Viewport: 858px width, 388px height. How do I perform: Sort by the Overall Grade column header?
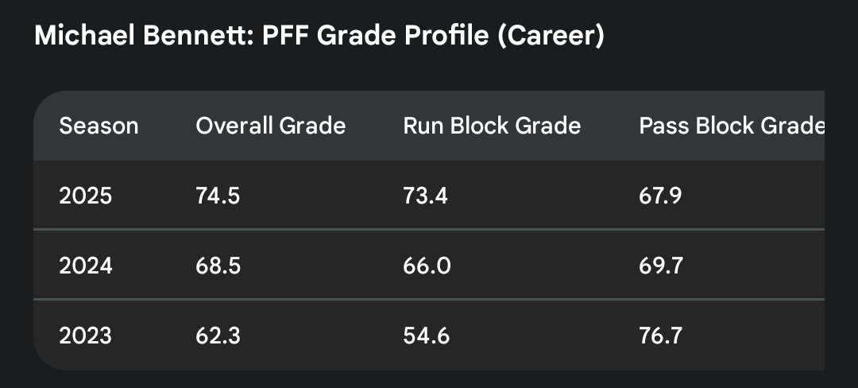(x=270, y=126)
